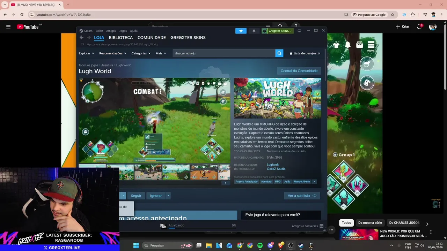Open the Ajuda menu in Steam

point(134,31)
